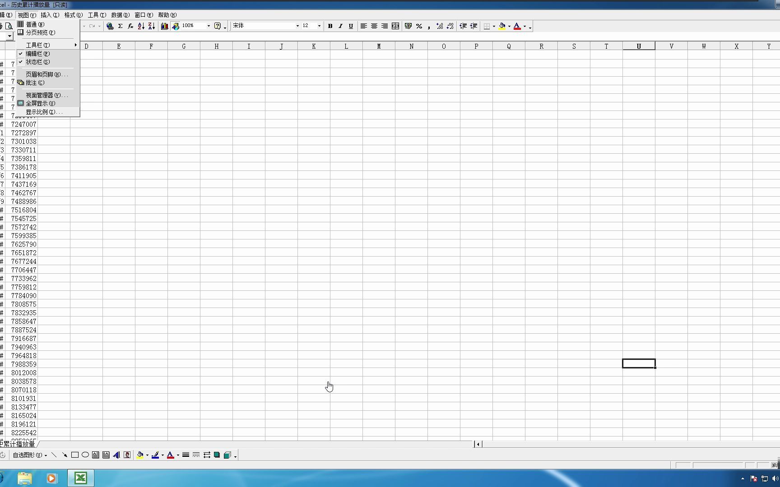780x487 pixels.
Task: Select 批注 comments in the View menu
Action: coord(48,83)
